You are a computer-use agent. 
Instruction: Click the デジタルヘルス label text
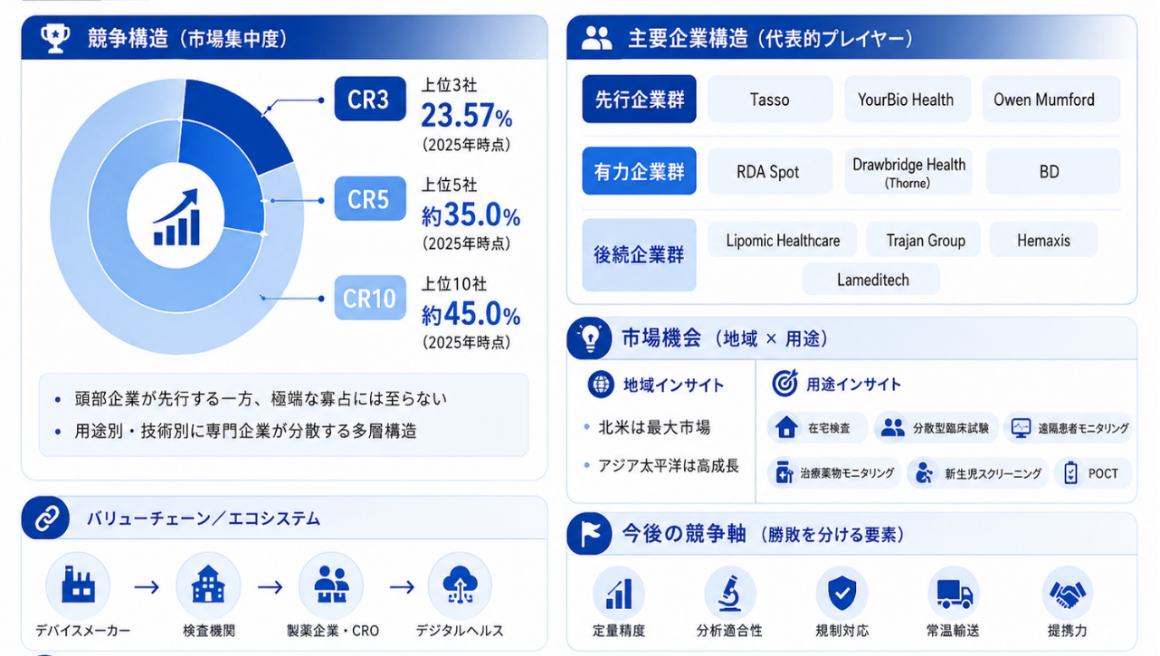(x=460, y=631)
